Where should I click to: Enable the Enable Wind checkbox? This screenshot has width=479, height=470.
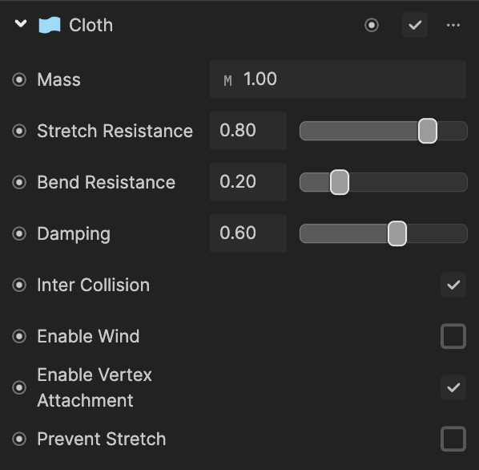click(453, 336)
